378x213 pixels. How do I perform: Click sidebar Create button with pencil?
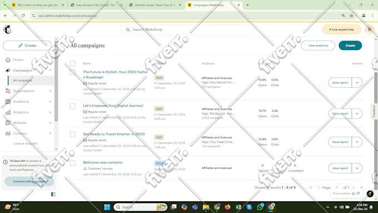(27, 46)
